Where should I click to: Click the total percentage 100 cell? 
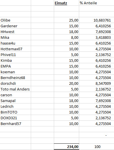(x=96, y=147)
